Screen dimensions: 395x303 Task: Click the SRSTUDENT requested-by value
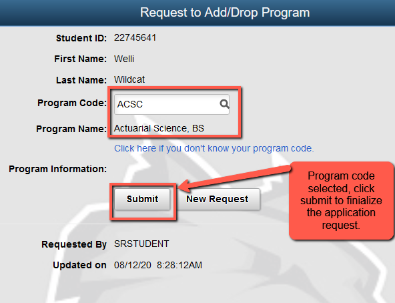point(141,244)
